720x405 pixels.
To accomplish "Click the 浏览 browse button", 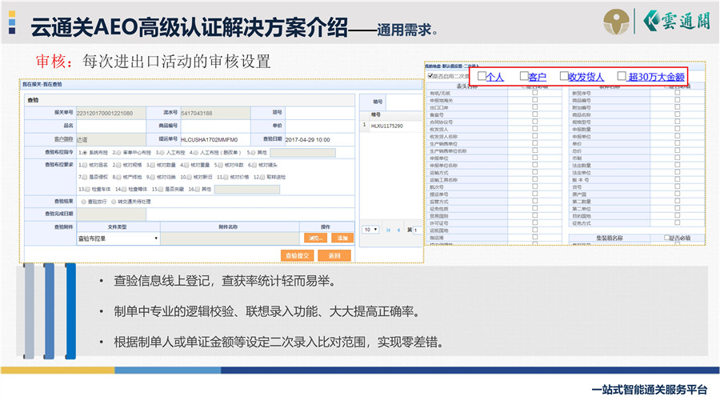I will click(315, 238).
